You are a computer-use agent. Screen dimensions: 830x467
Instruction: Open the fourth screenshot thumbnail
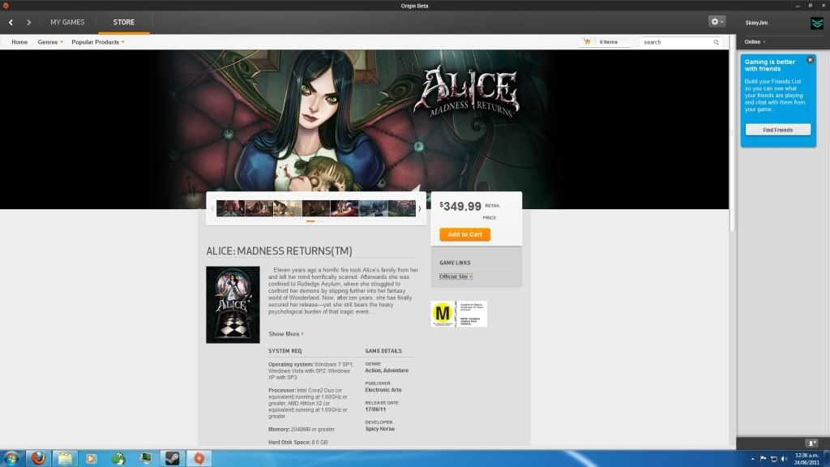coord(316,208)
